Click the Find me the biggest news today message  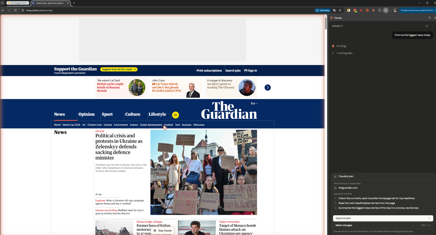pyautogui.click(x=412, y=35)
